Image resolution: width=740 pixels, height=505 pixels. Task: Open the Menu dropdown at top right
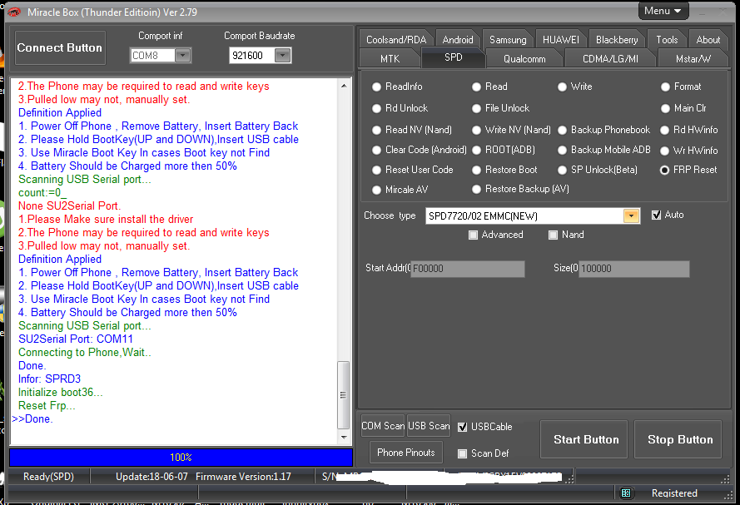coord(663,11)
